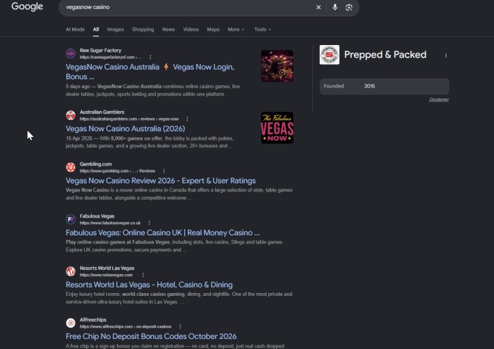This screenshot has width=494, height=349.
Task: Click Founded 2015 info row
Action: 384,87
